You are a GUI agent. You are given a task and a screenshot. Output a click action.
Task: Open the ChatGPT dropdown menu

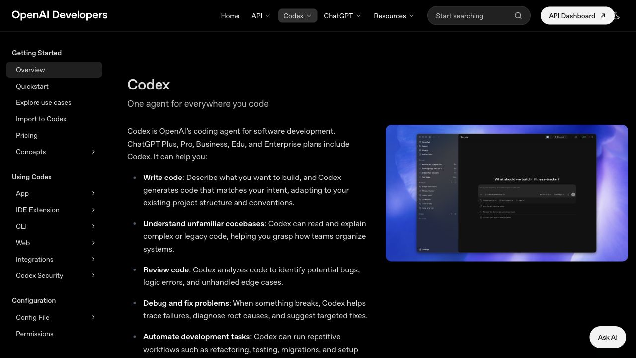tap(343, 16)
